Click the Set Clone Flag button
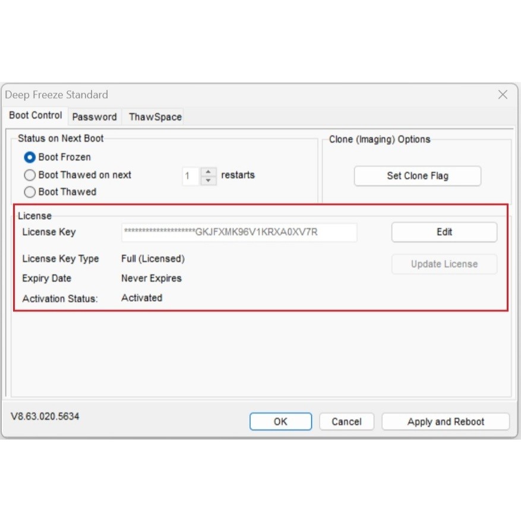This screenshot has height=521, width=521. [417, 176]
